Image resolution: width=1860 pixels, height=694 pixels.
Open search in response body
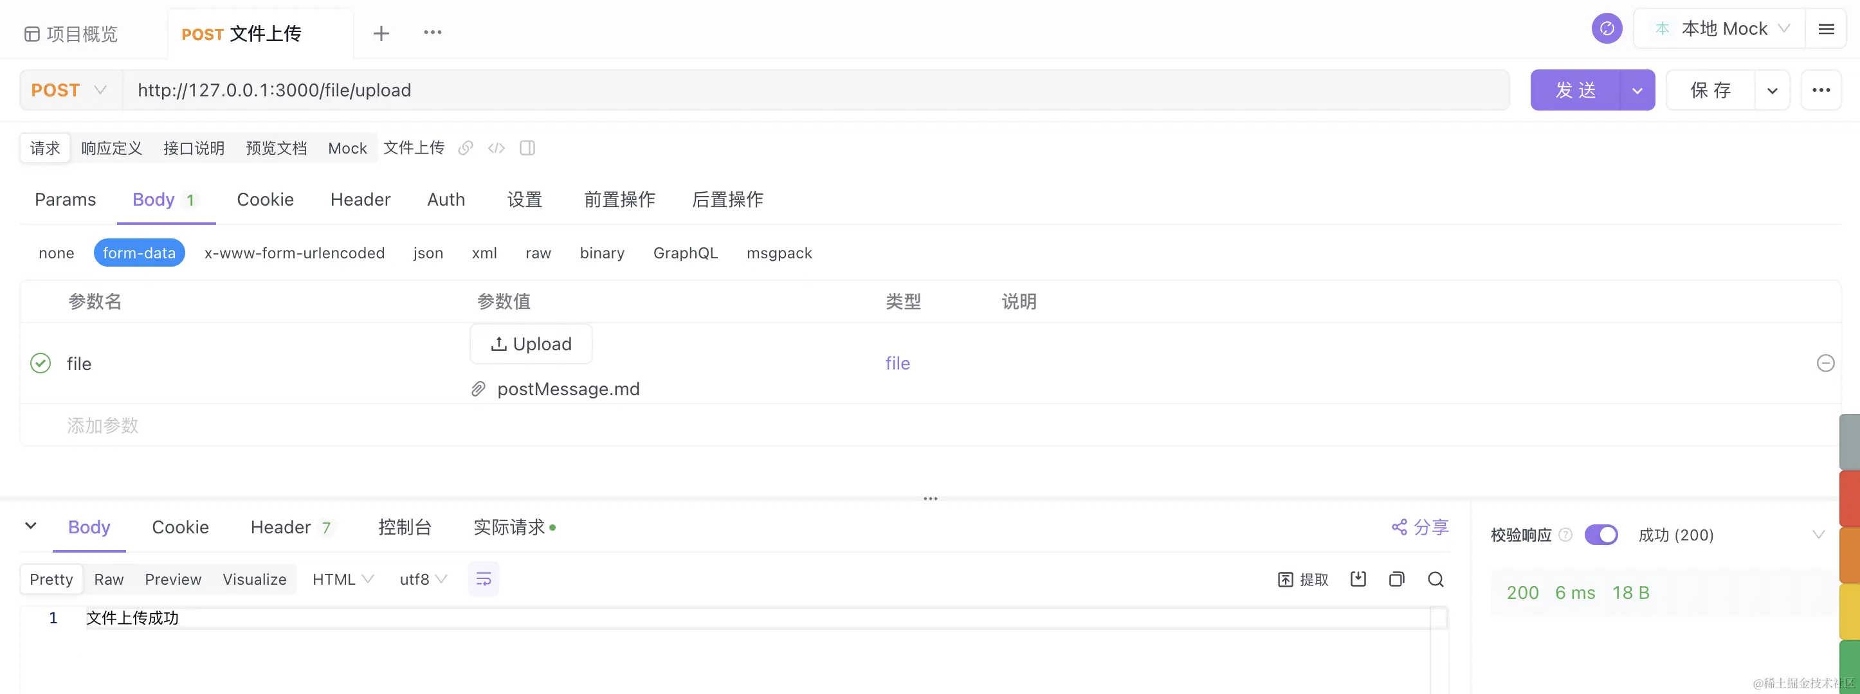(1436, 579)
